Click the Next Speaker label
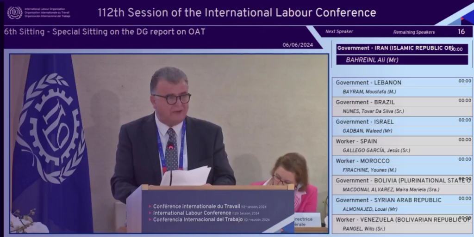 (339, 32)
